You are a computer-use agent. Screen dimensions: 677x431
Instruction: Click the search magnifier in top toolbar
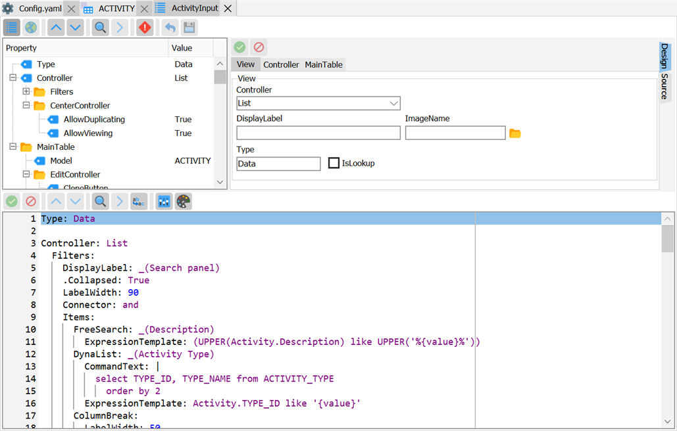(x=100, y=28)
